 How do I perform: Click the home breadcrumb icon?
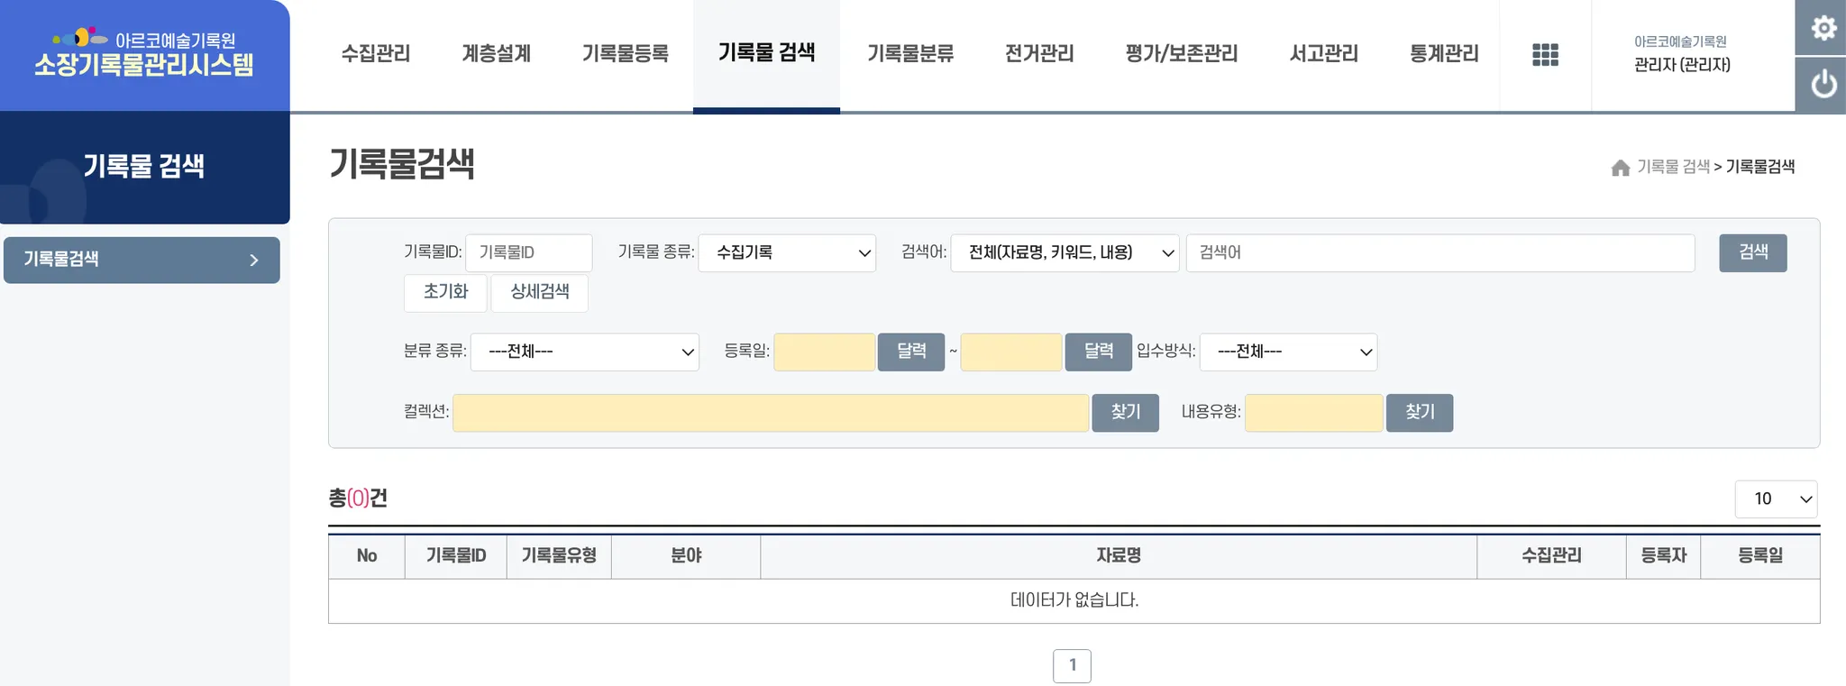click(1620, 168)
